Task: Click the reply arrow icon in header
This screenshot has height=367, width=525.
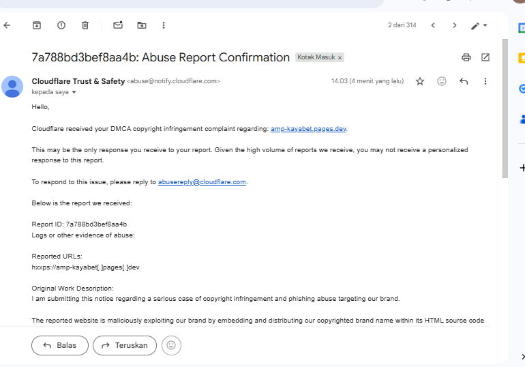Action: (464, 81)
